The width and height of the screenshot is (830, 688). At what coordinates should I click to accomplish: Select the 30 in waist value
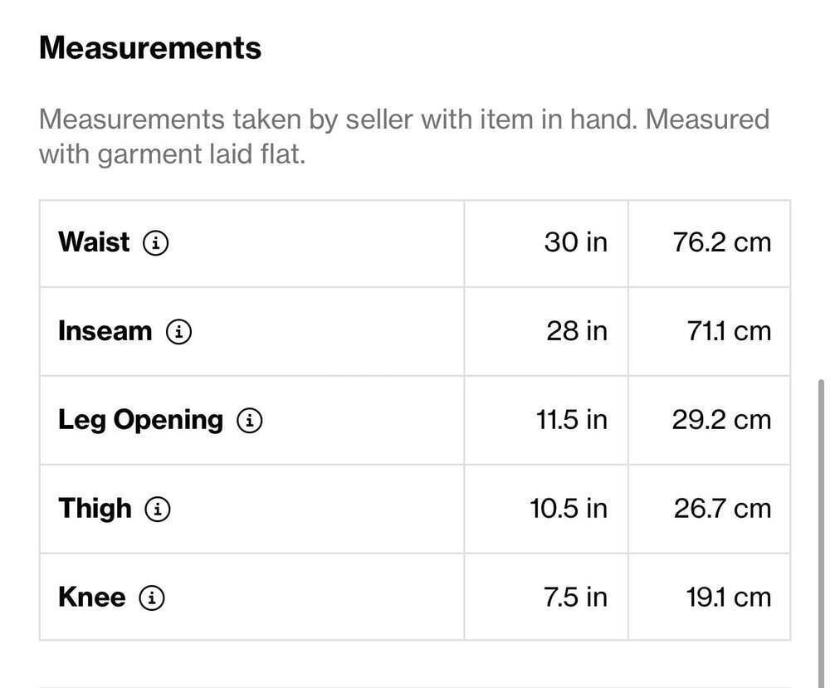tap(576, 242)
